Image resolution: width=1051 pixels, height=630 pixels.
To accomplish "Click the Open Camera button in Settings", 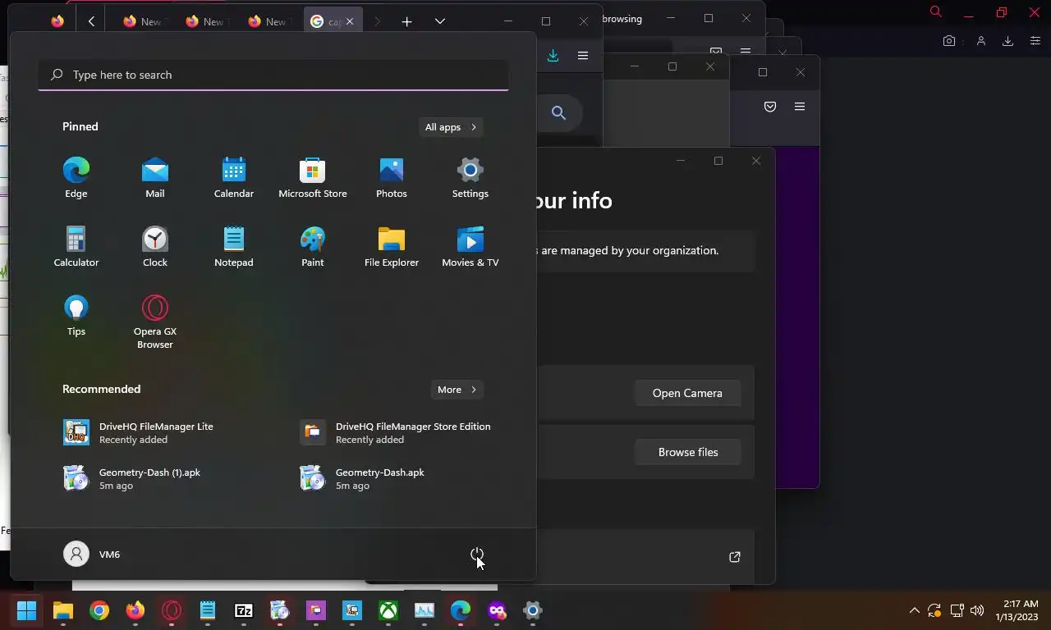I will (687, 393).
